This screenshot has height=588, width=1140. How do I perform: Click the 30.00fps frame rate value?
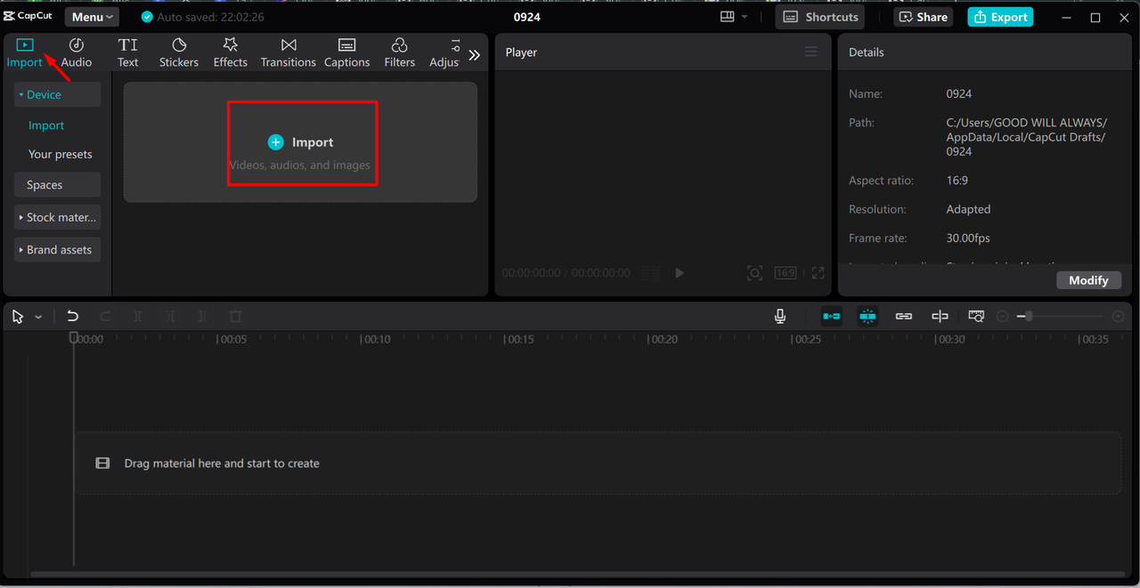(x=968, y=238)
